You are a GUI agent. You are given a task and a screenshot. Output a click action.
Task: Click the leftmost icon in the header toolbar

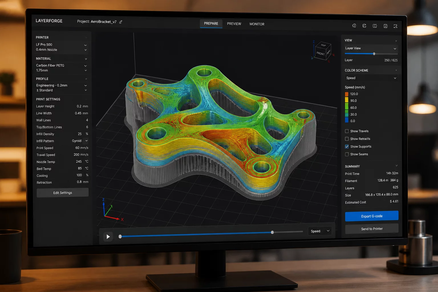(354, 26)
